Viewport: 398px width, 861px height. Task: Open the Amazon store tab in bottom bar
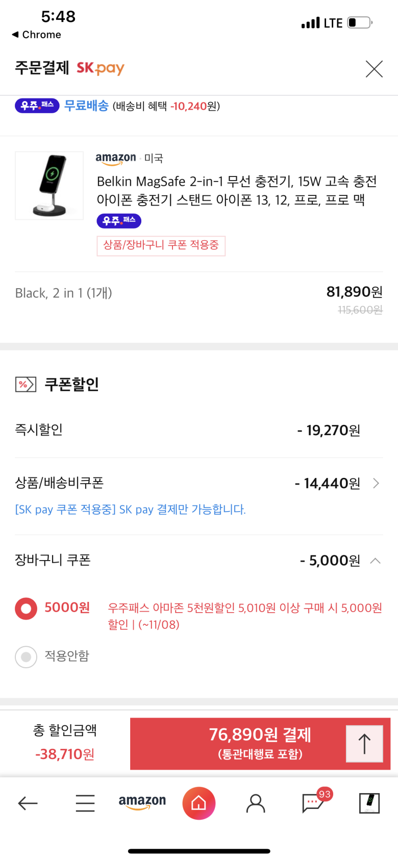pyautogui.click(x=142, y=802)
